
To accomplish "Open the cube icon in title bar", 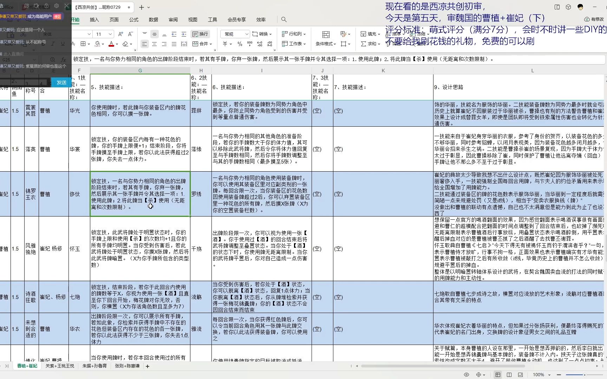I will (568, 7).
